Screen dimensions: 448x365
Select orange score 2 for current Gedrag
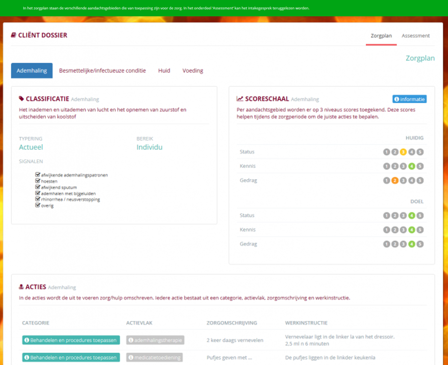click(x=395, y=181)
